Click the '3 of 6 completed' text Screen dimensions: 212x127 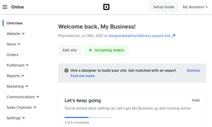click(x=77, y=122)
